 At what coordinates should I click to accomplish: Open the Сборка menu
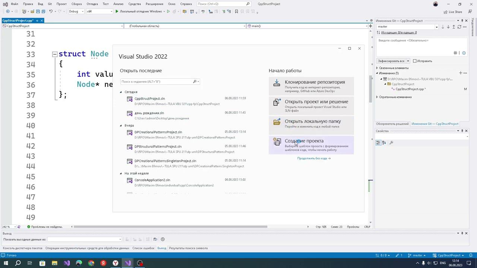76,4
